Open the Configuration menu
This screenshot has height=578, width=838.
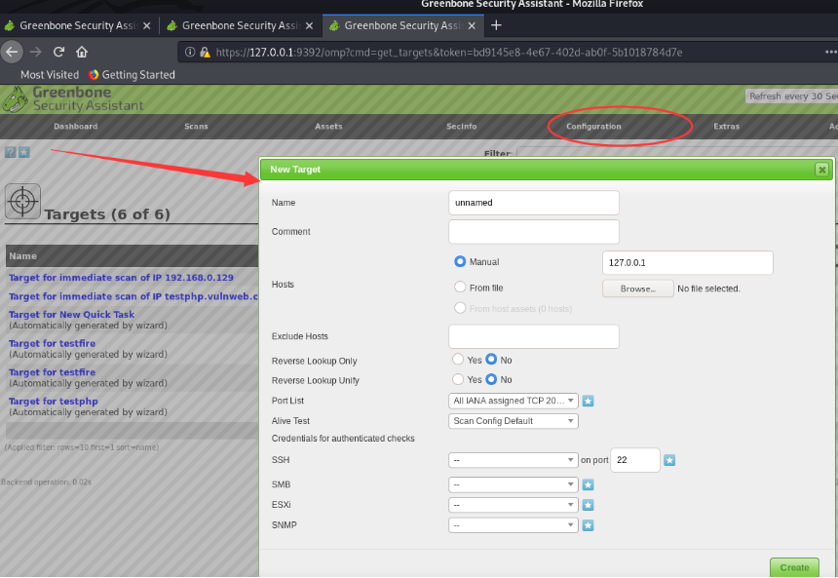[593, 127]
